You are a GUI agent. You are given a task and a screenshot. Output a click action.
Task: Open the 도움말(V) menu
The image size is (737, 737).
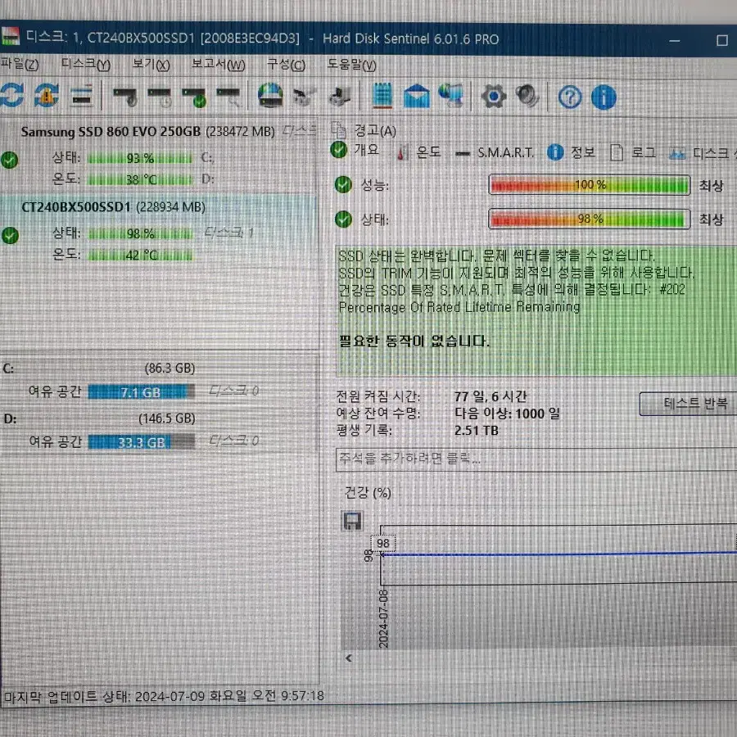click(x=351, y=65)
